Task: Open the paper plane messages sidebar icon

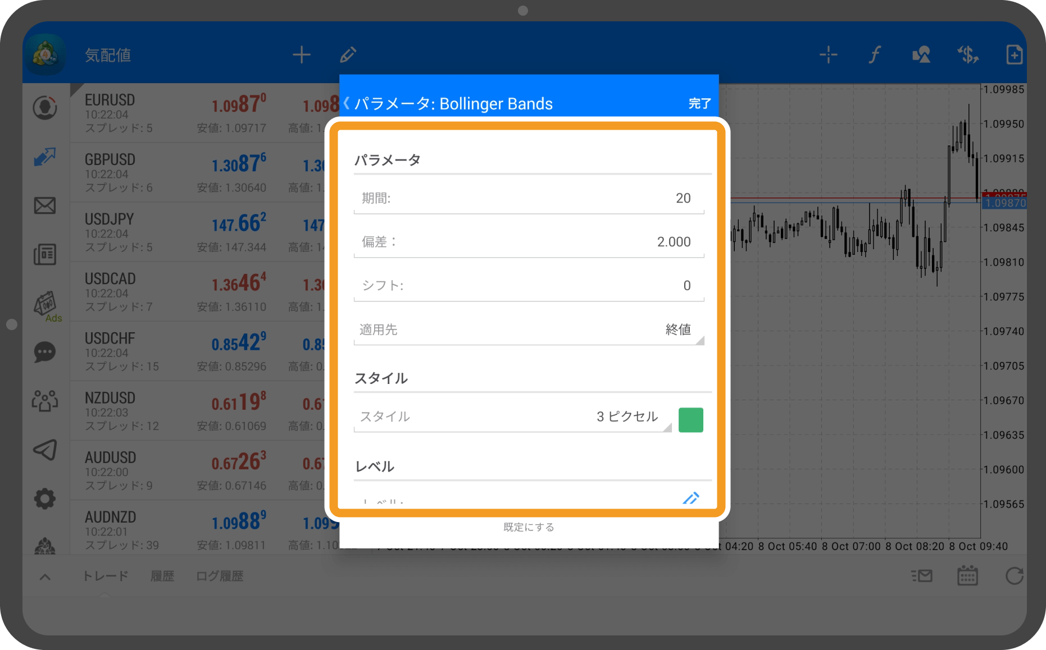Action: coord(45,450)
